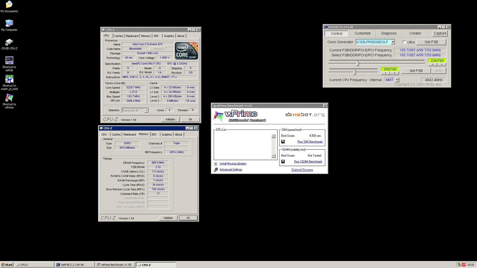Decrease the 399/760 value with left arrow

click(x=385, y=73)
